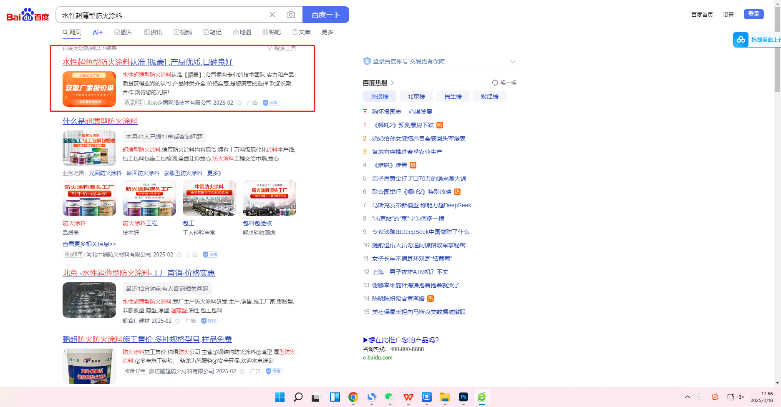Switch to the 图片 search tab

[123, 32]
